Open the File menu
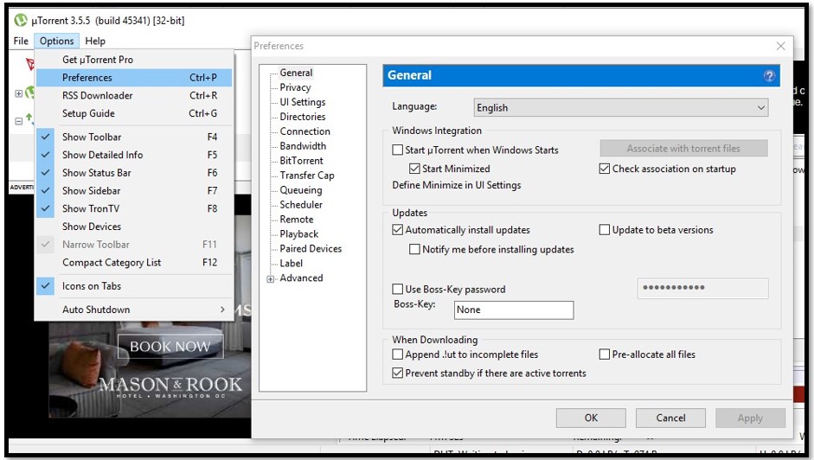The width and height of the screenshot is (814, 460). point(21,41)
